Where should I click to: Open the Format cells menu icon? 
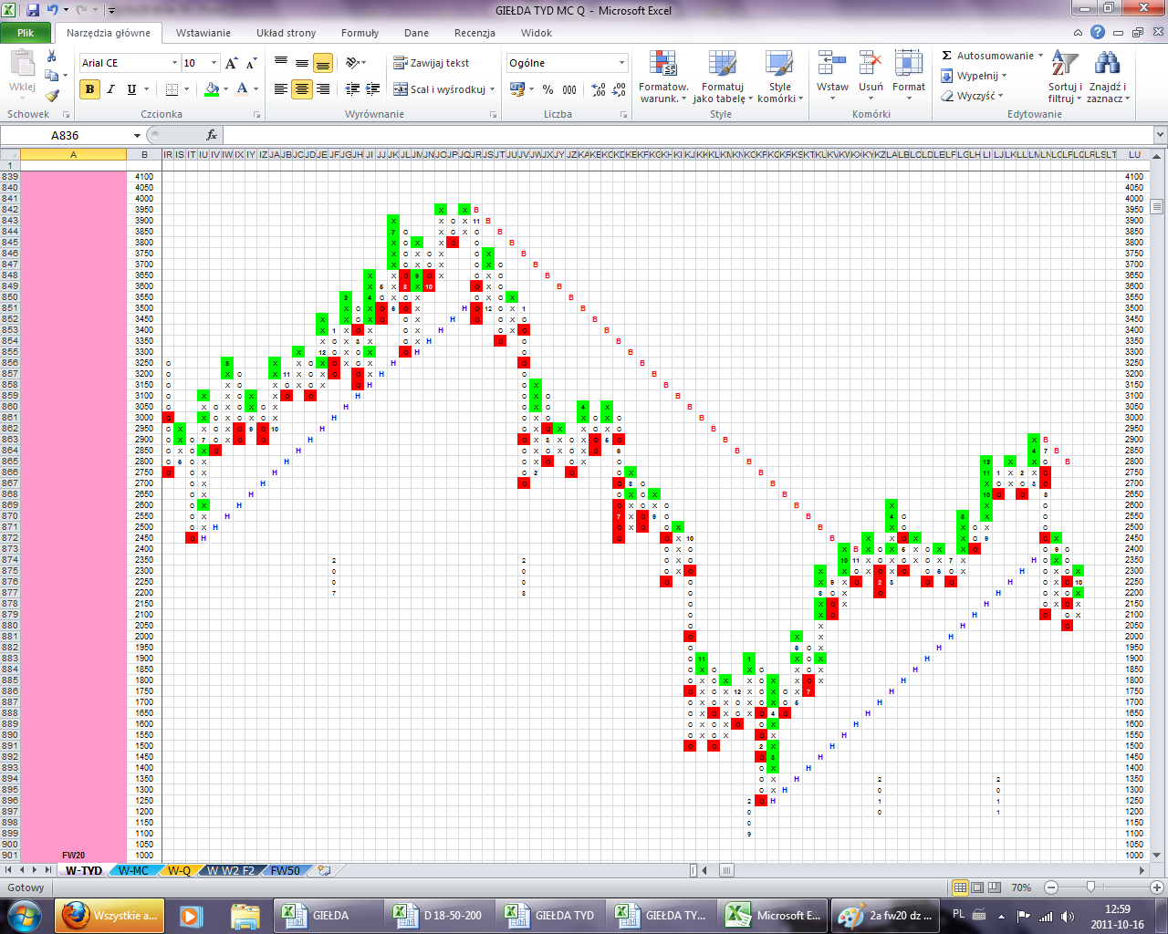pos(909,64)
